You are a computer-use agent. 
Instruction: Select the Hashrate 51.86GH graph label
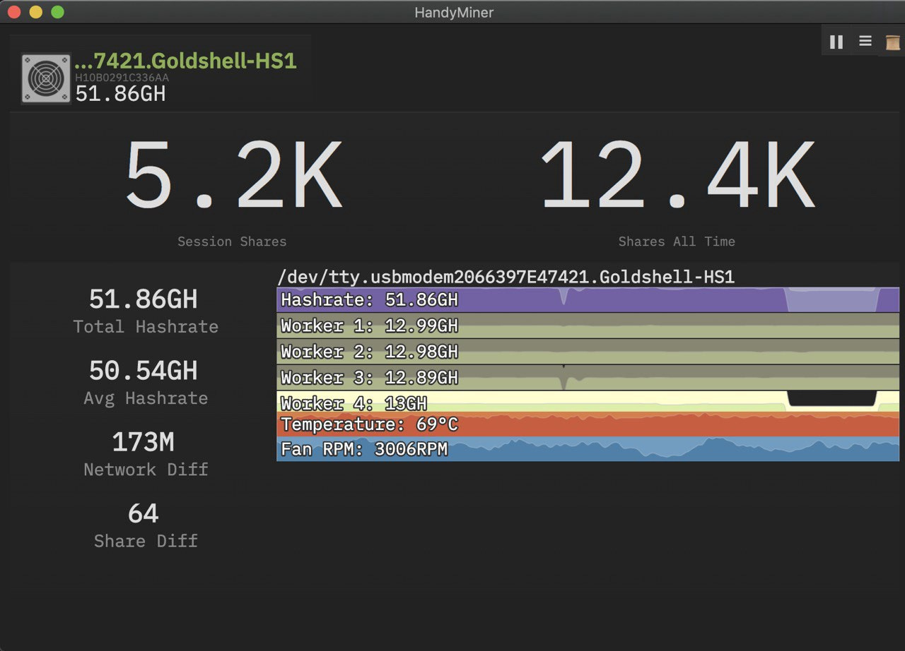pyautogui.click(x=368, y=300)
